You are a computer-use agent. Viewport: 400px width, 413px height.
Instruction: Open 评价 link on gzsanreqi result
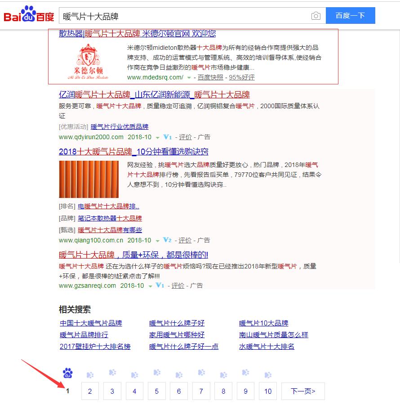coord(178,286)
